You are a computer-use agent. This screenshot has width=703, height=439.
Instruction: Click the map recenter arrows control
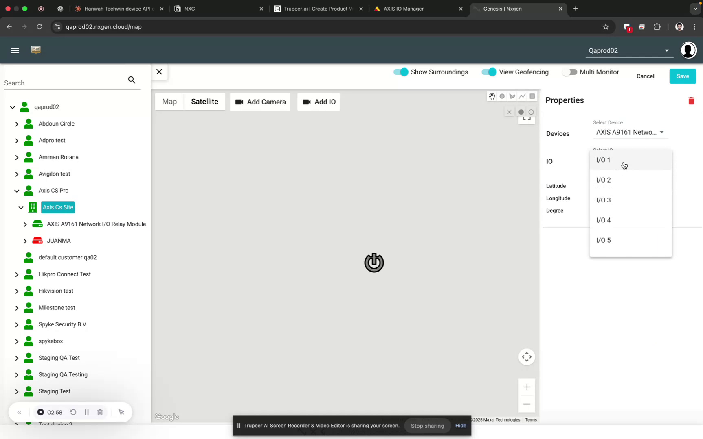click(x=527, y=357)
